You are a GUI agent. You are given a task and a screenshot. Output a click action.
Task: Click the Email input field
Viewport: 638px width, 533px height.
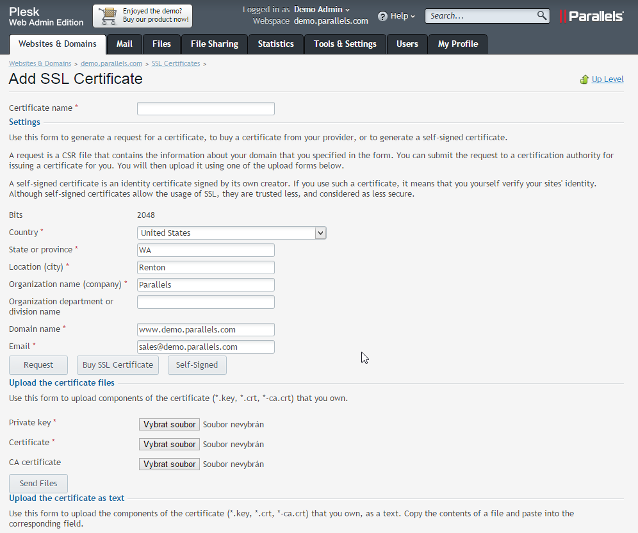point(206,347)
